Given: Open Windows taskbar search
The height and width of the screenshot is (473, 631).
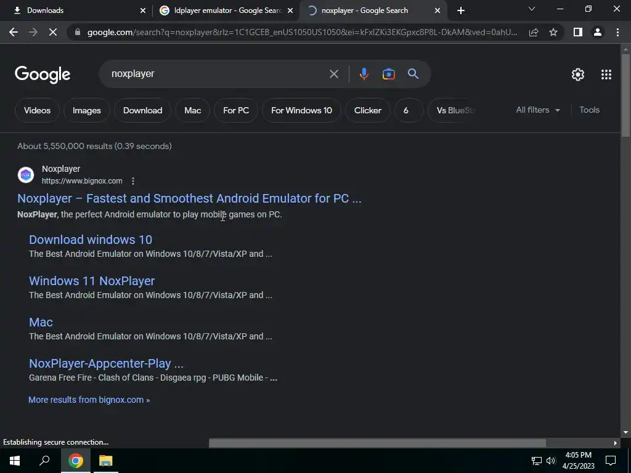Looking at the screenshot, I should click(44, 461).
